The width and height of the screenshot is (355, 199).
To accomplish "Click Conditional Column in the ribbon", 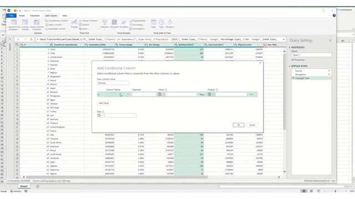I will [57, 21].
